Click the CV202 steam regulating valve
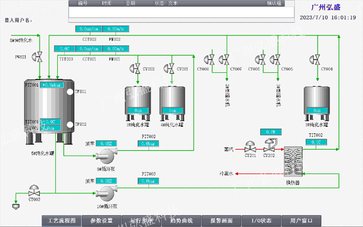363x227 pixels. coord(270,145)
